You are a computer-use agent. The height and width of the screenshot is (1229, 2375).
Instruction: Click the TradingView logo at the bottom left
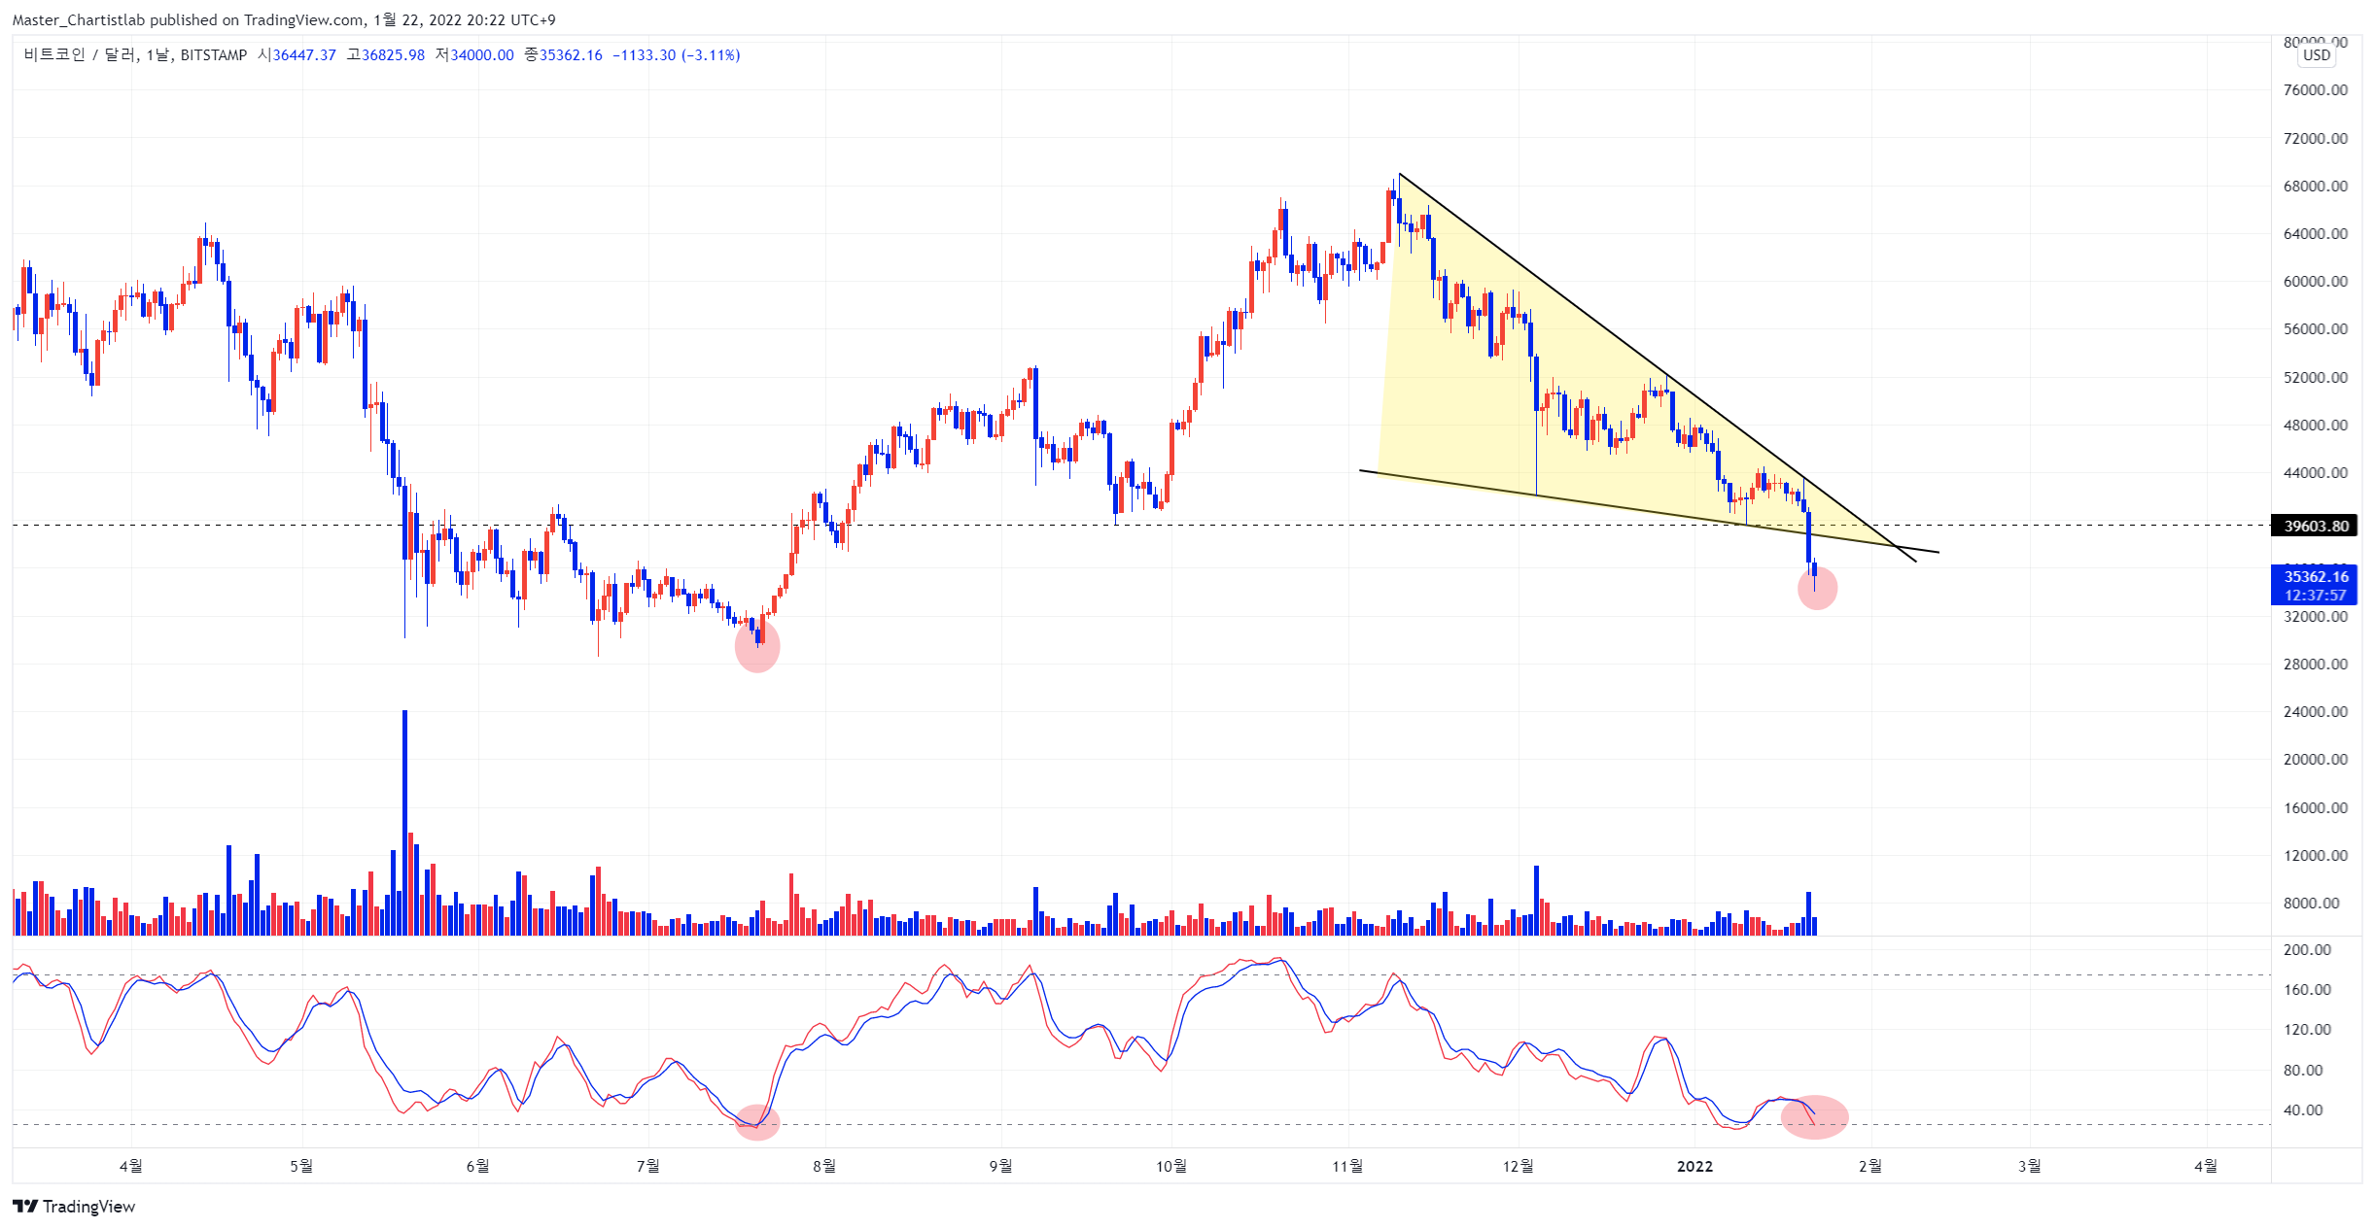pos(74,1206)
